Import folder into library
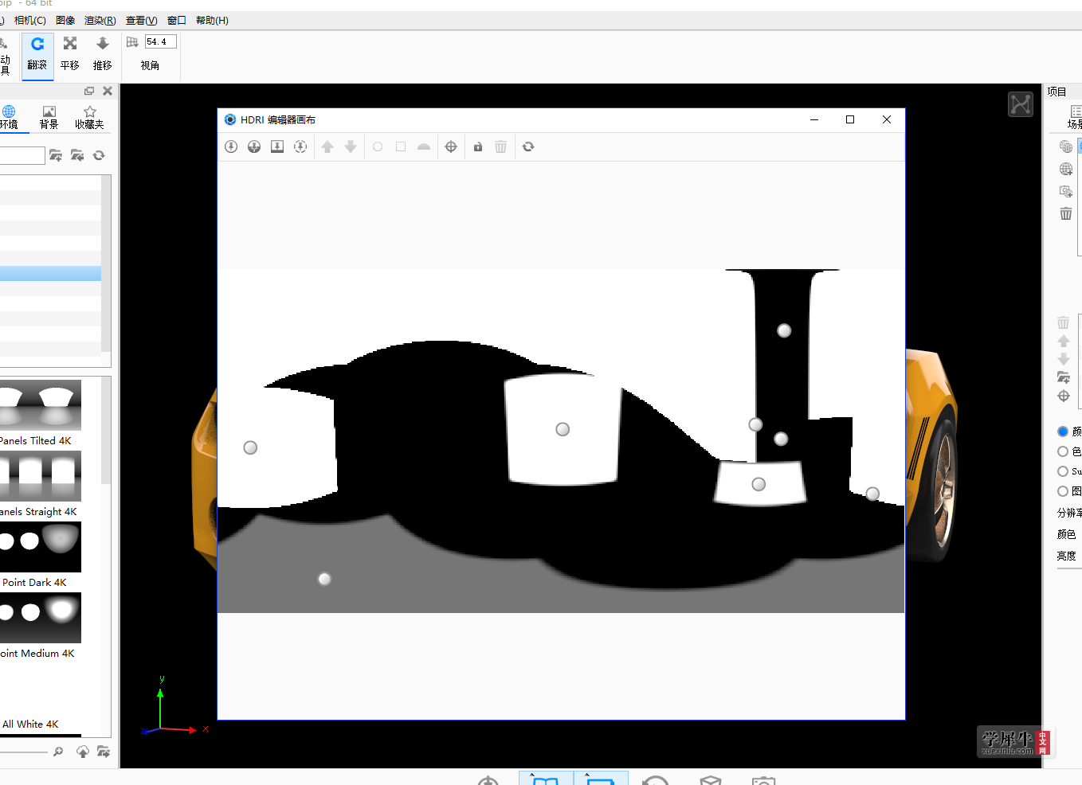The height and width of the screenshot is (785, 1082). tap(77, 155)
